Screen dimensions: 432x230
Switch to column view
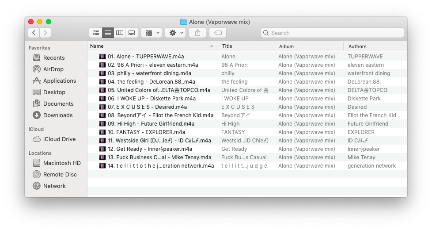tap(120, 33)
